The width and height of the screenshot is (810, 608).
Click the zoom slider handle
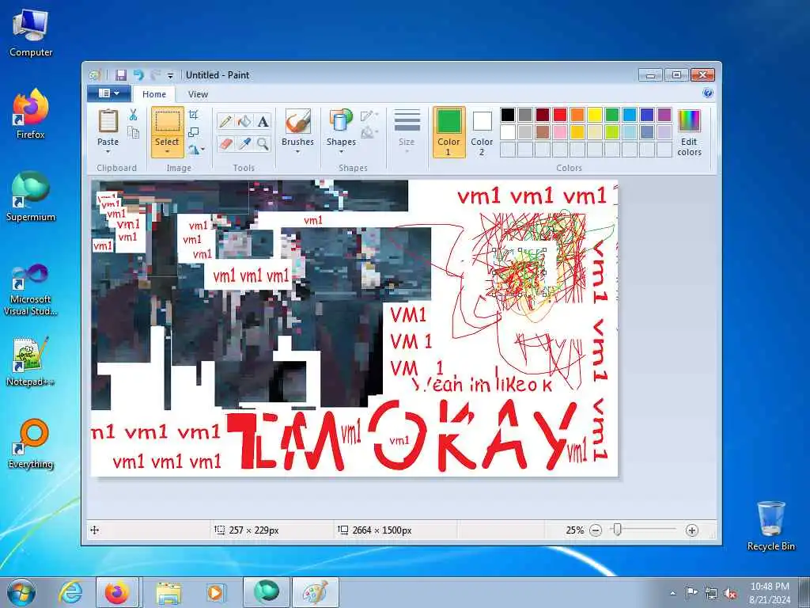[x=617, y=530]
